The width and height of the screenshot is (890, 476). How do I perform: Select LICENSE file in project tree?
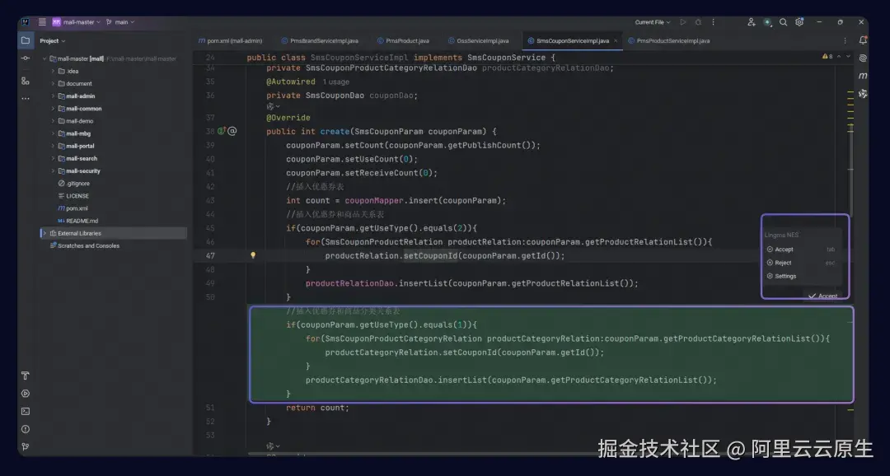click(73, 196)
